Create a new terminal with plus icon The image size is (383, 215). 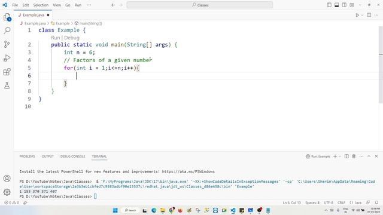[x=335, y=156]
